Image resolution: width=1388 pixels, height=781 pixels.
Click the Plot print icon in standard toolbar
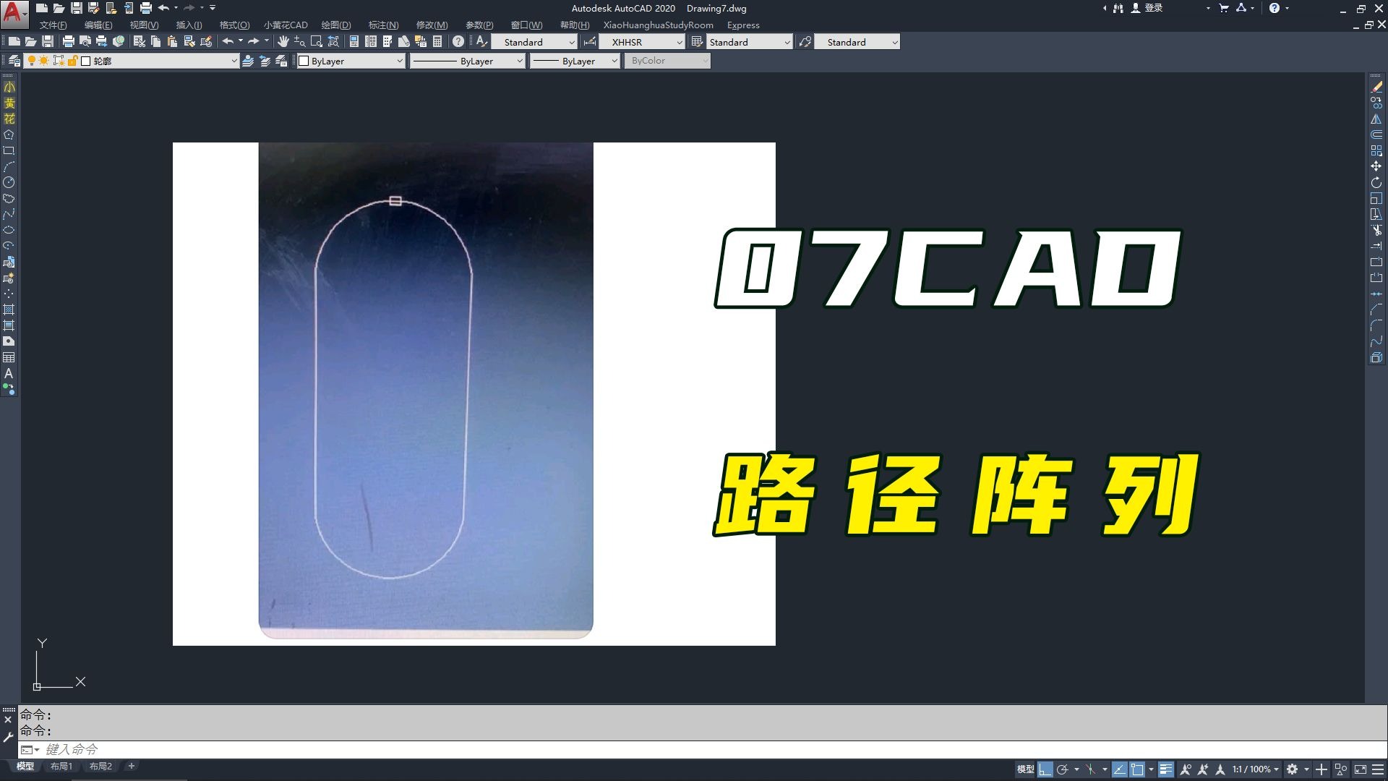(69, 42)
